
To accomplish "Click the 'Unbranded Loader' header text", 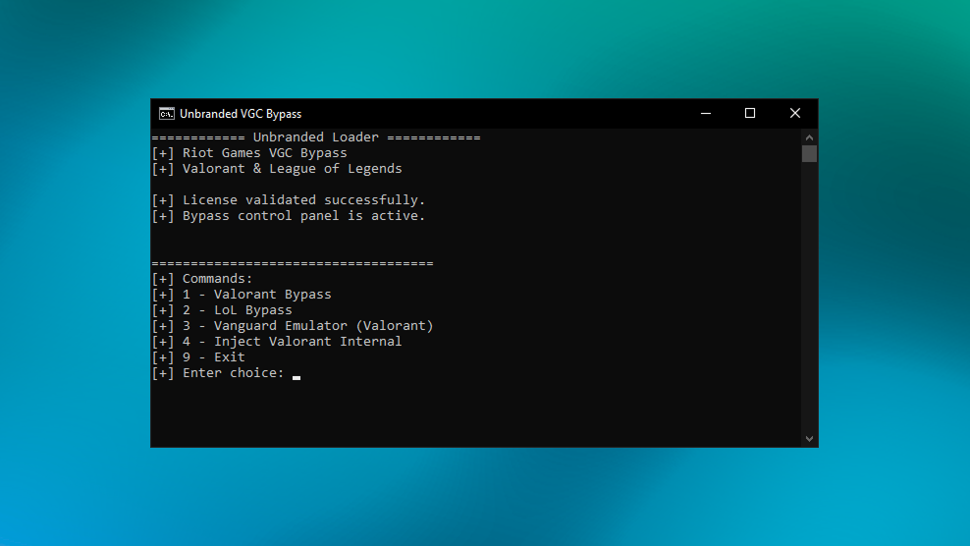I will click(x=315, y=137).
